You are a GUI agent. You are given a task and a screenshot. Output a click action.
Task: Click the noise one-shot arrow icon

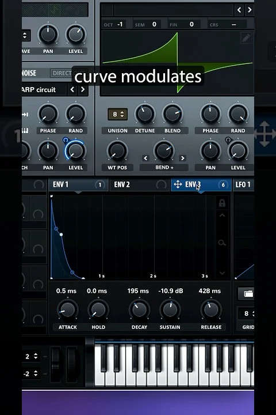tap(25, 114)
